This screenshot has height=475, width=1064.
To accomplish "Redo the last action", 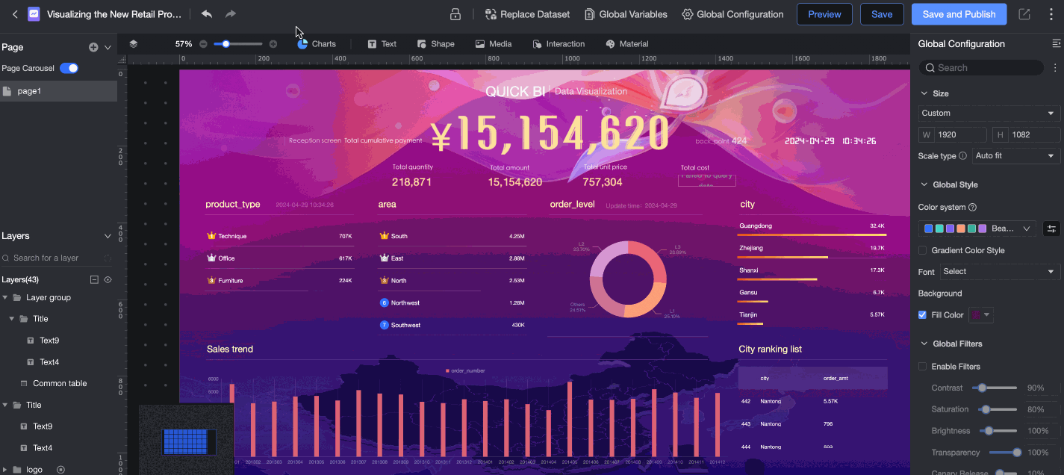I will (x=231, y=14).
